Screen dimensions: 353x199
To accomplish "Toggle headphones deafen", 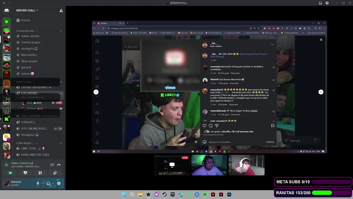I will [48, 183].
